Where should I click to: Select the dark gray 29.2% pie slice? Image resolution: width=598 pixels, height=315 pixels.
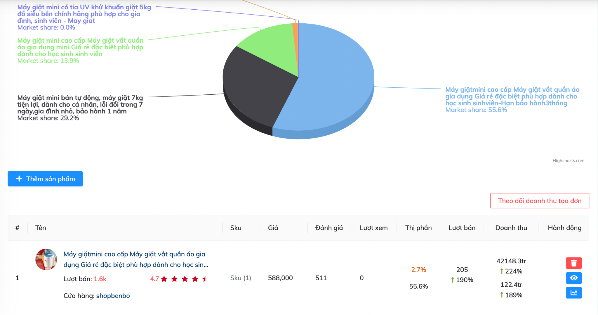point(257,88)
